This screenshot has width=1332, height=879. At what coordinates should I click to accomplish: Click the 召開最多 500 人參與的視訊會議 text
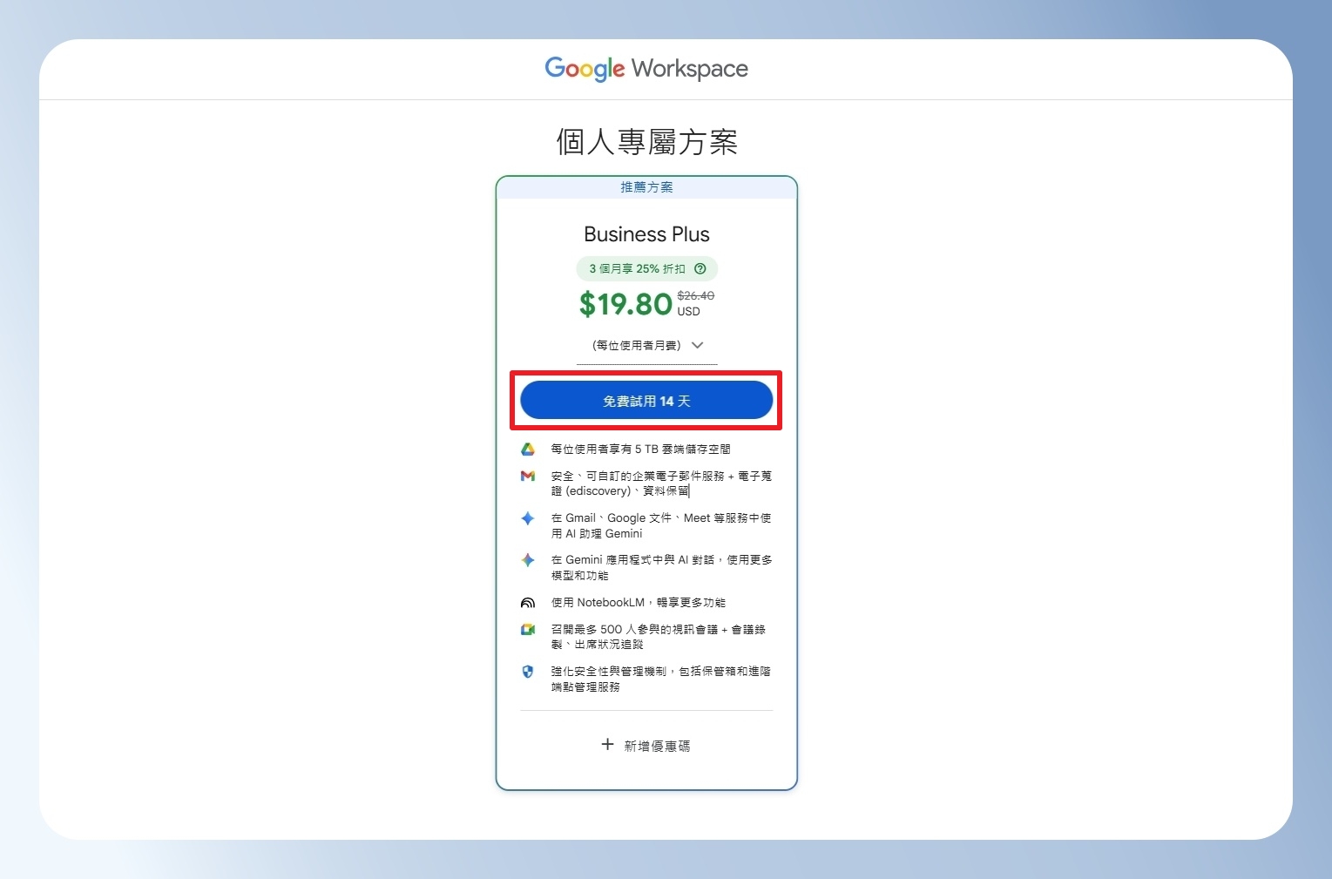659,637
